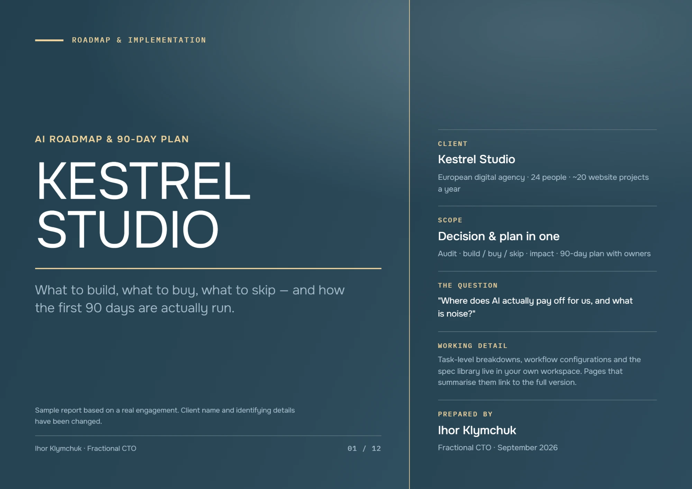Click the "European digital agency · 24 people" description
692x489 pixels.
[543, 183]
